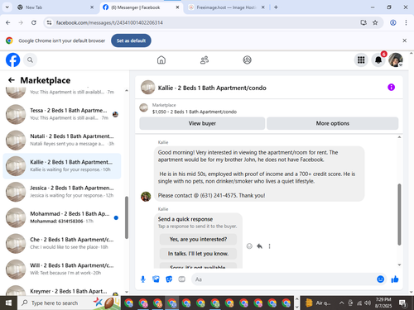Go back using the Marketplace arrow
This screenshot has width=414, height=310.
click(x=12, y=80)
